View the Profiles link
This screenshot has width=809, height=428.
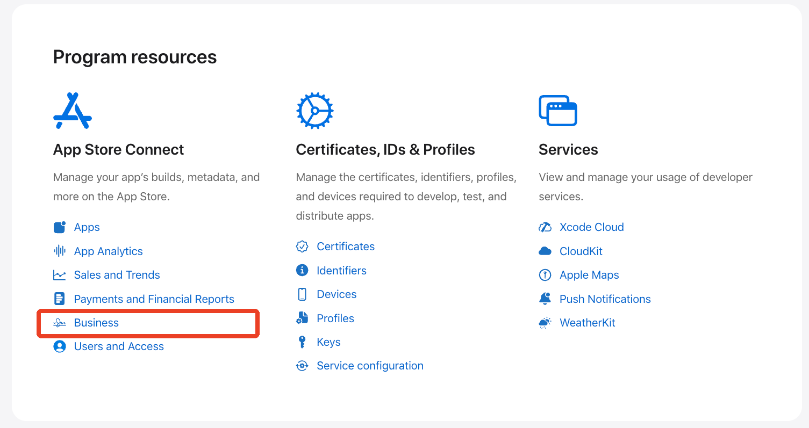point(335,318)
